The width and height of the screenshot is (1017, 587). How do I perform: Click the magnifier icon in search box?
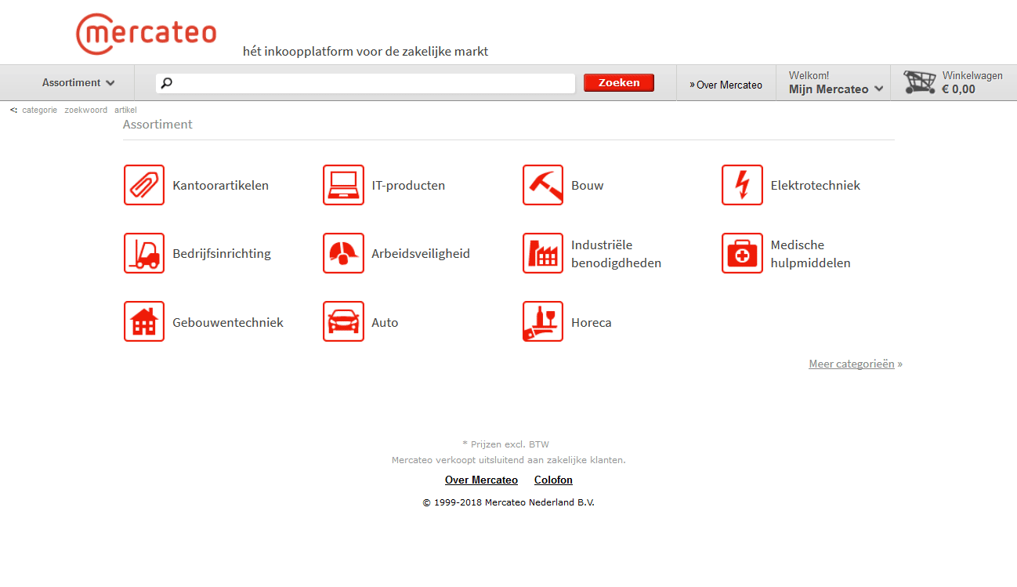pyautogui.click(x=166, y=82)
